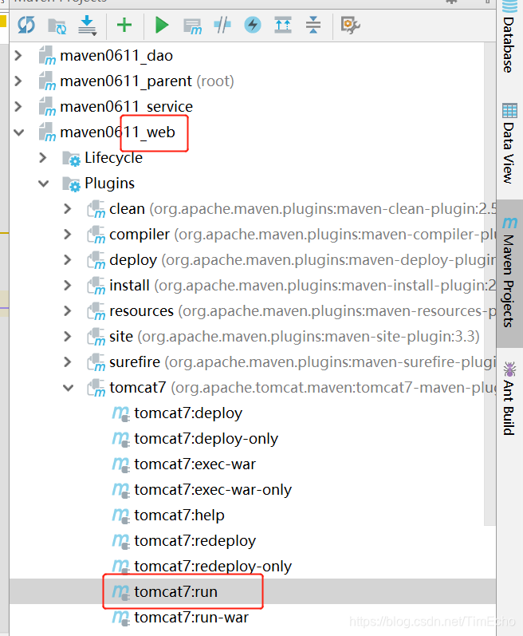Click Execute Maven Goal icon

(192, 26)
